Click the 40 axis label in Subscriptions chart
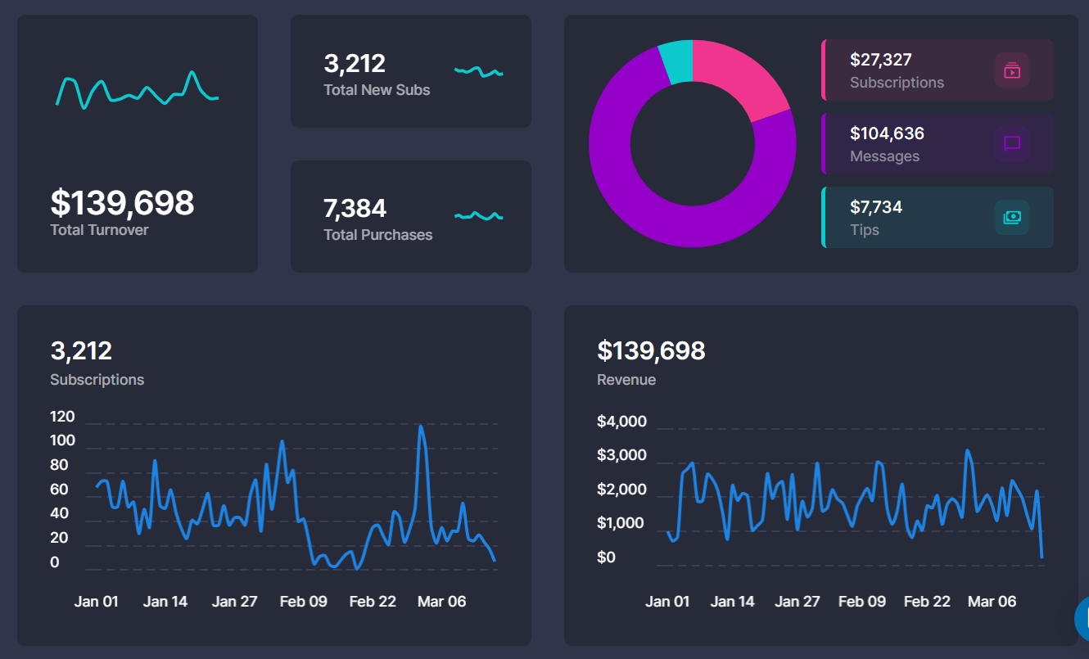Screen dimensions: 1089x659 [x=59, y=513]
